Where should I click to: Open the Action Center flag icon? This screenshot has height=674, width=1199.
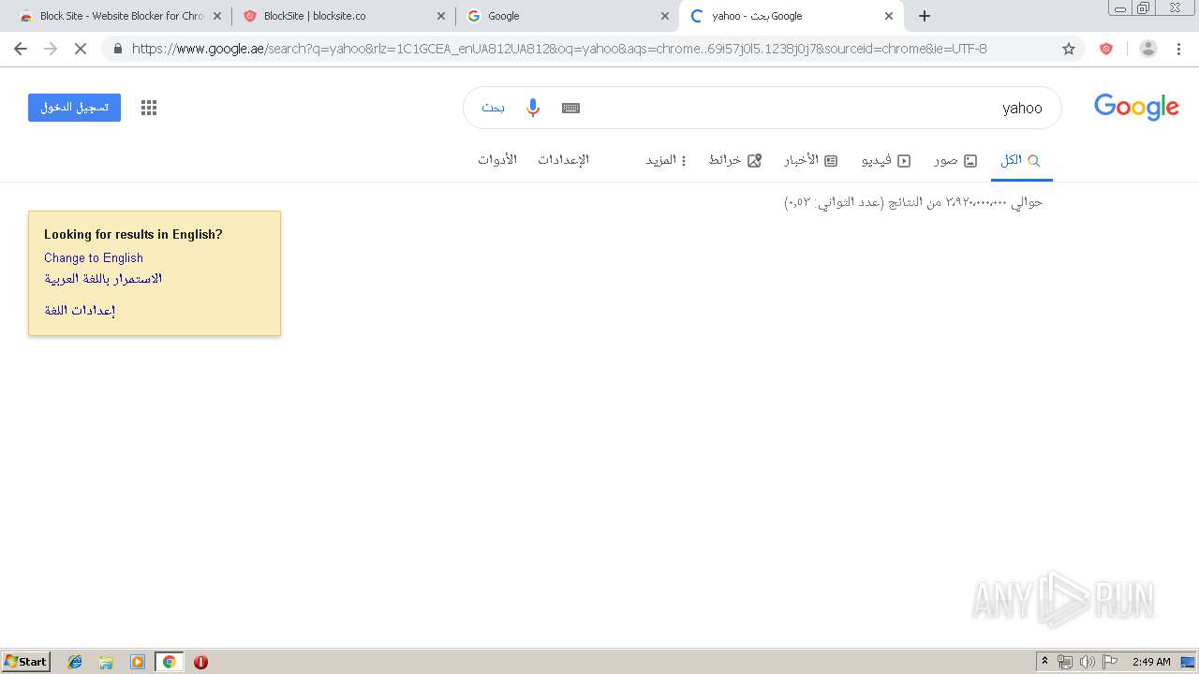click(1110, 662)
